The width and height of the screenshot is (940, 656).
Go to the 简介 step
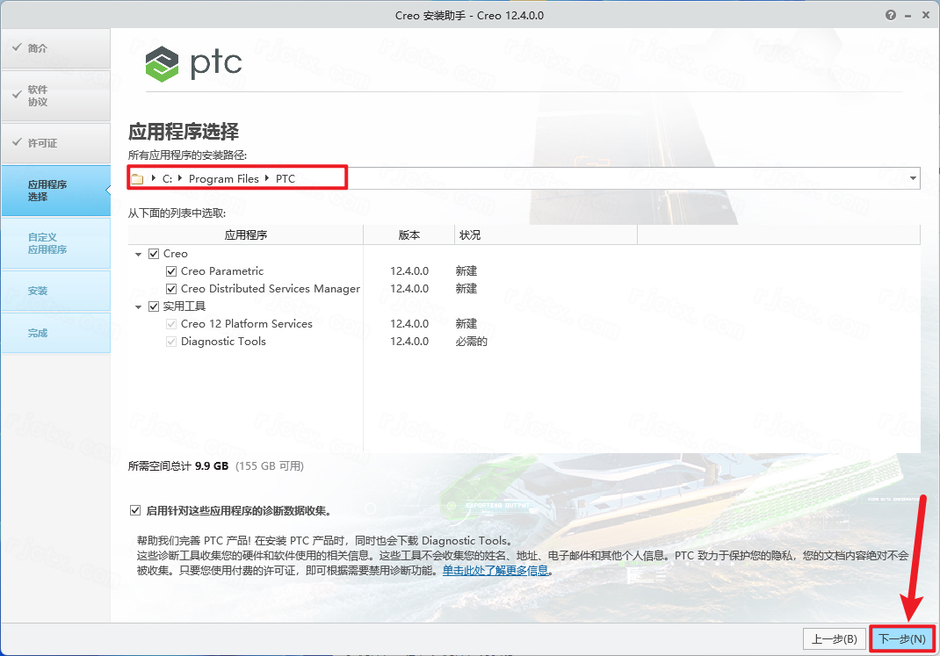pos(55,48)
